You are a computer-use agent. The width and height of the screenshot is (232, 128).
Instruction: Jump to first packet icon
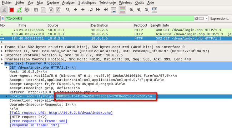point(98,10)
